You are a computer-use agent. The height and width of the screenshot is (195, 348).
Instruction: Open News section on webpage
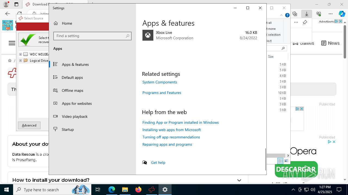click(330, 43)
